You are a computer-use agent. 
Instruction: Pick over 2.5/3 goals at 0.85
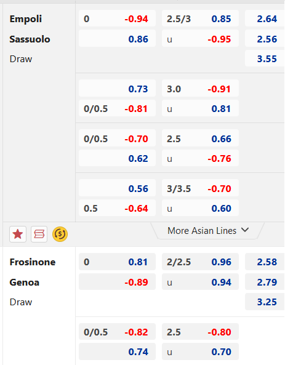pyautogui.click(x=200, y=18)
